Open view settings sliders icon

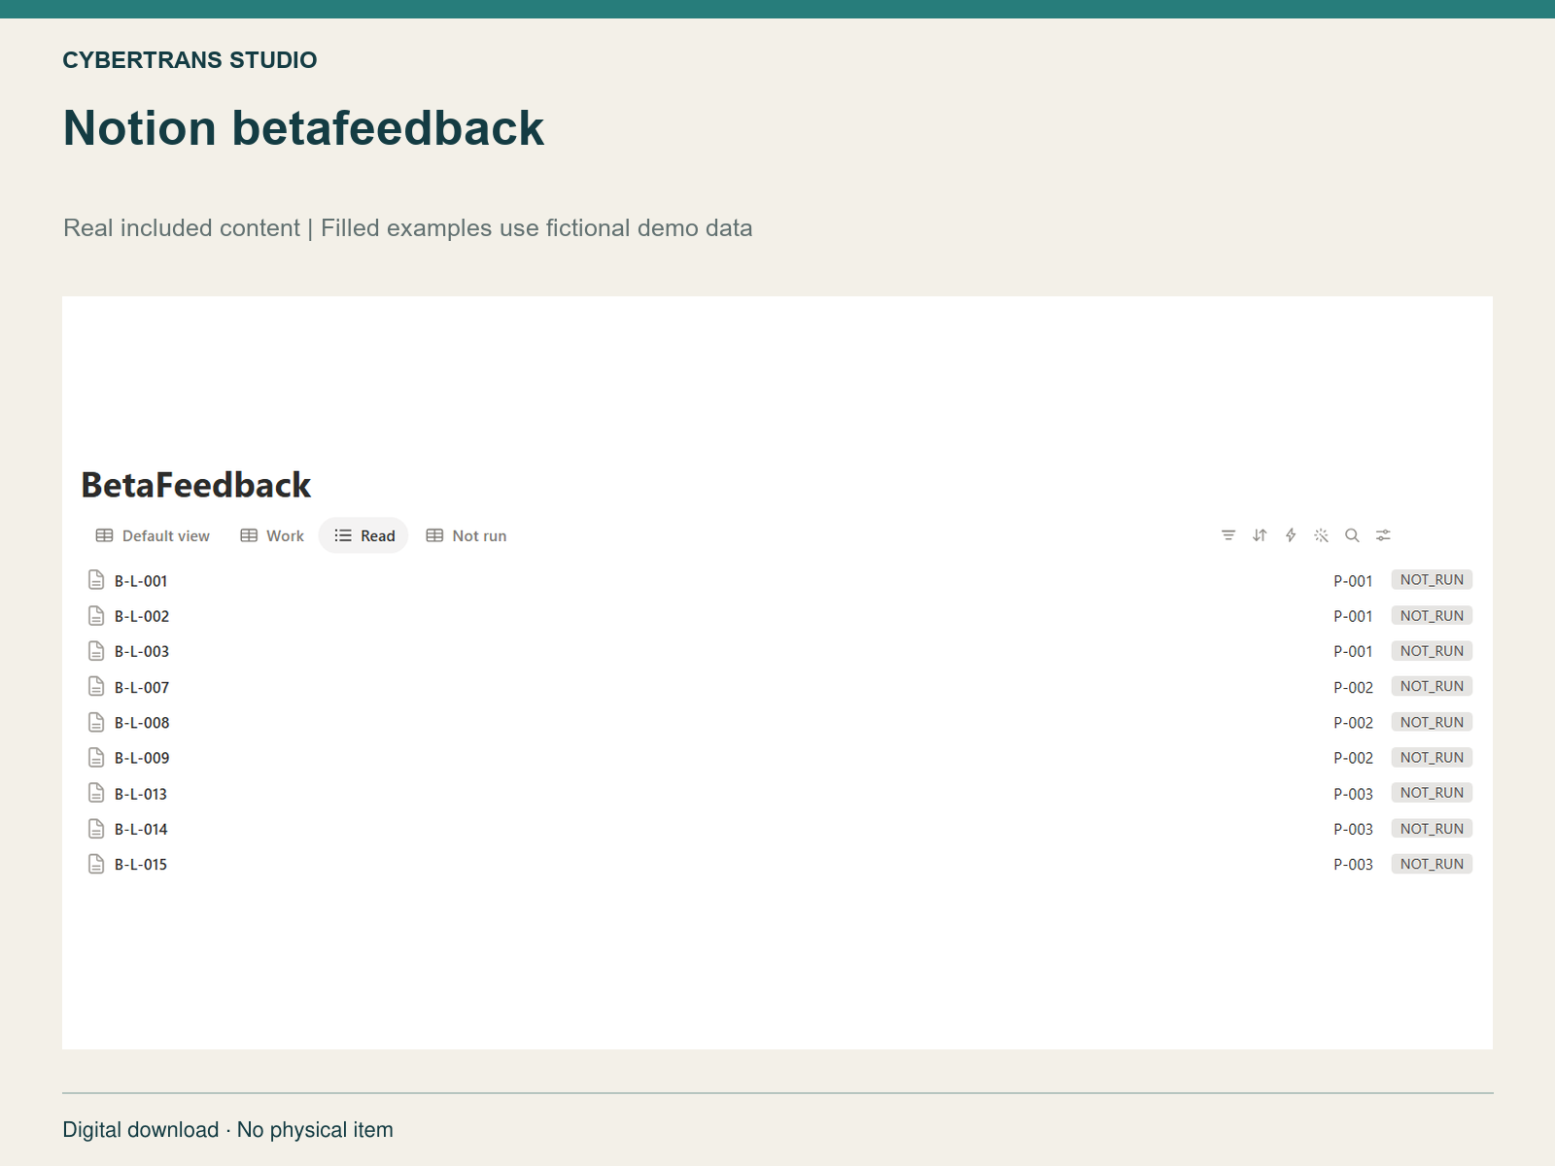[x=1383, y=535]
